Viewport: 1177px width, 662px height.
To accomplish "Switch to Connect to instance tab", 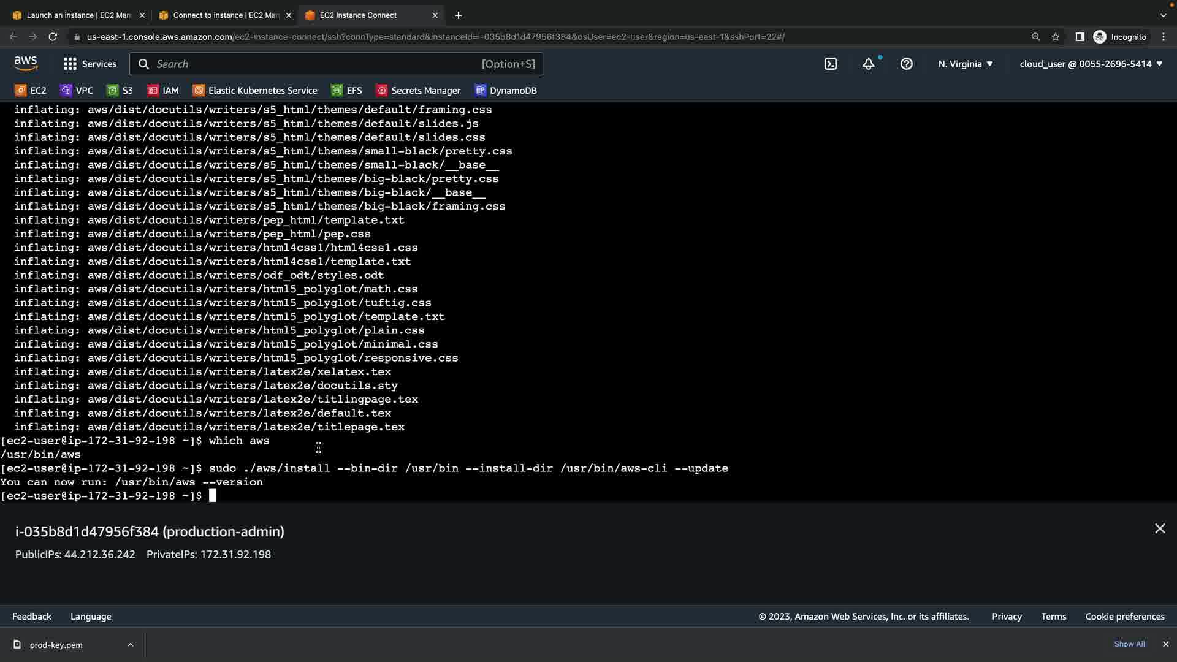I will pyautogui.click(x=225, y=15).
